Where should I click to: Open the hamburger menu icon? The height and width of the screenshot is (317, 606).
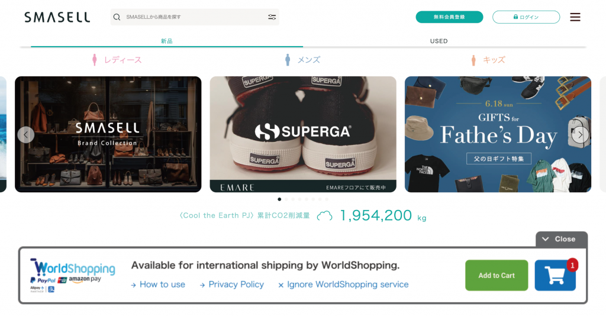[575, 17]
